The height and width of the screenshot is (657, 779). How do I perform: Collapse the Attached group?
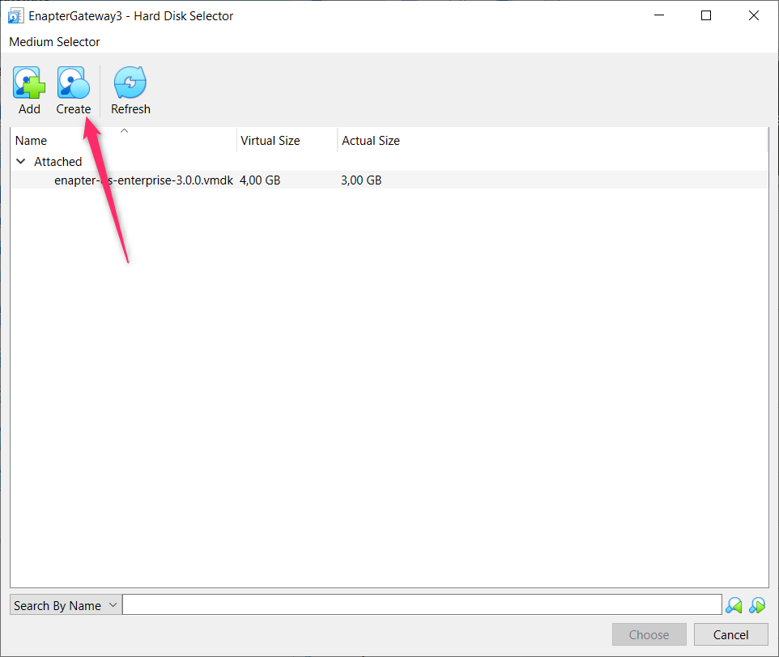(20, 161)
